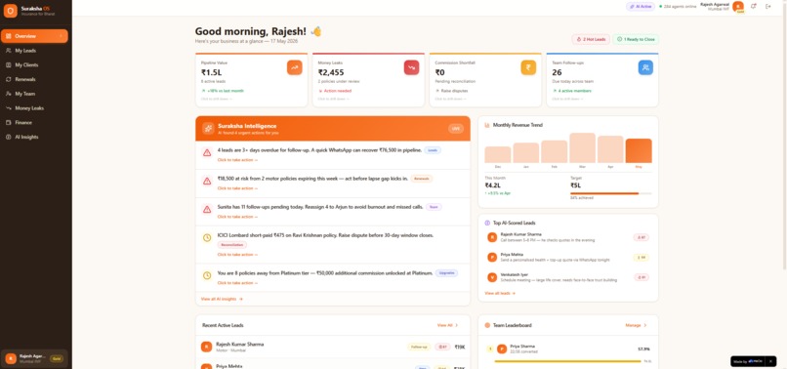Click the Reconciliation tag
787x369 pixels.
231,245
